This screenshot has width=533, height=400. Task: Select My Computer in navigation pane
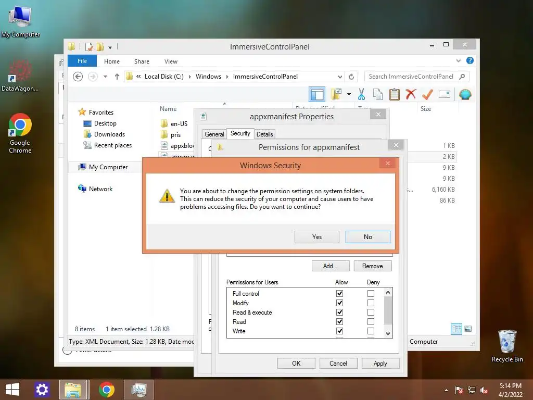tap(108, 167)
